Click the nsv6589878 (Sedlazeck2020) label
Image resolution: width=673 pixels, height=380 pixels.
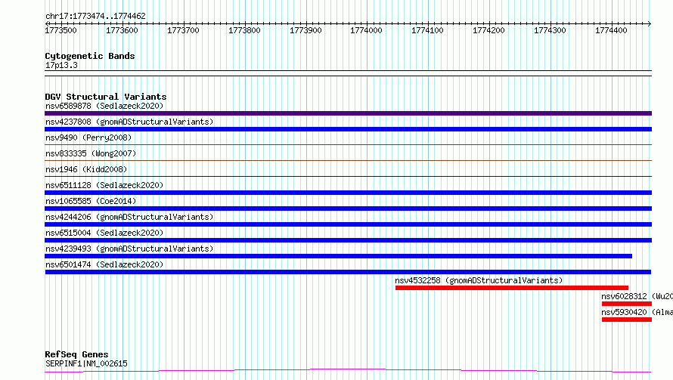(104, 106)
